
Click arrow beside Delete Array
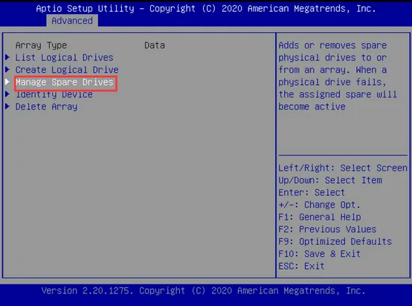coord(7,106)
